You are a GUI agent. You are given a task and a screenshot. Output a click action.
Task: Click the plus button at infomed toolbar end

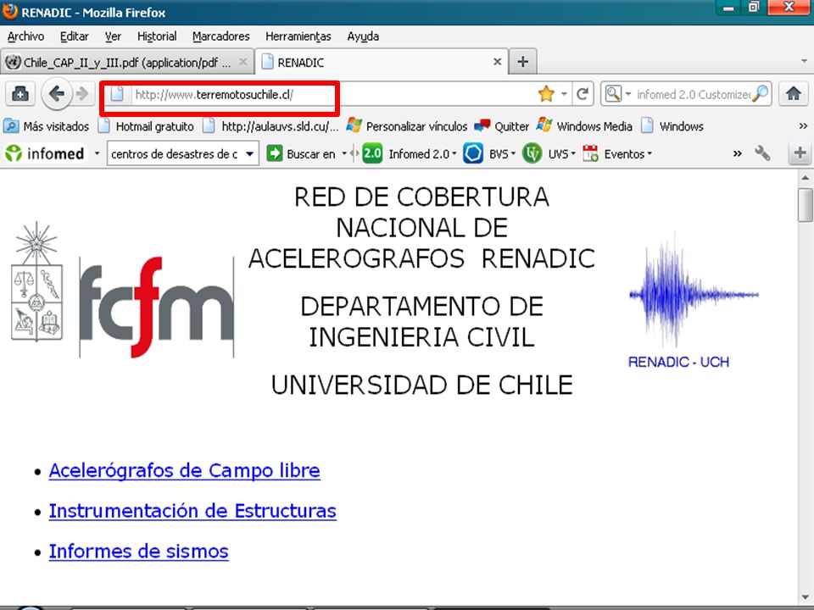[x=800, y=153]
